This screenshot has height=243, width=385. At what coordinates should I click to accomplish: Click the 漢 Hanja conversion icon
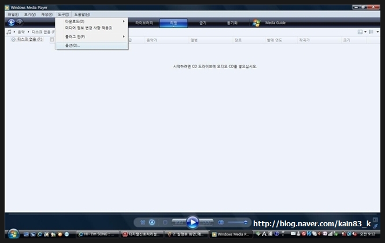(x=270, y=234)
